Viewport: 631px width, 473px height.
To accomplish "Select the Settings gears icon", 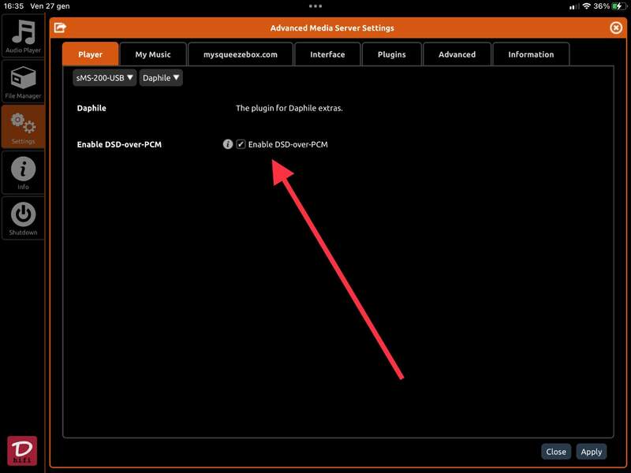I will 23,126.
